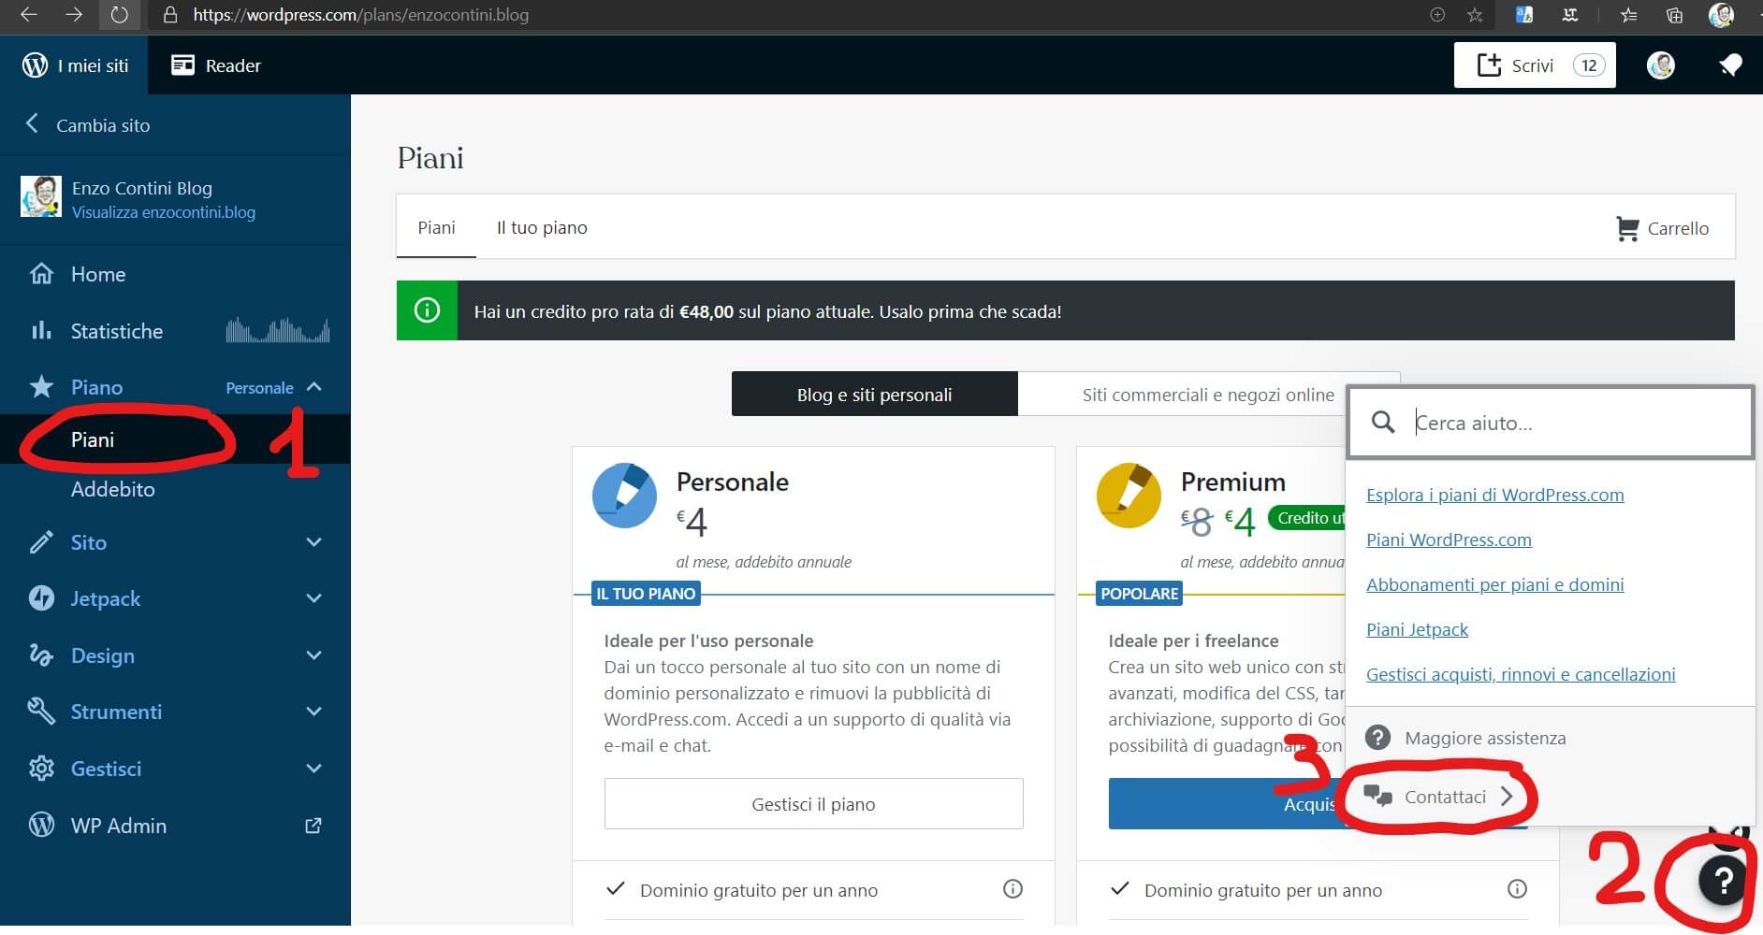Viewport: 1763px width, 935px height.
Task: Expand the Strumenti sidebar menu
Action: tap(313, 712)
